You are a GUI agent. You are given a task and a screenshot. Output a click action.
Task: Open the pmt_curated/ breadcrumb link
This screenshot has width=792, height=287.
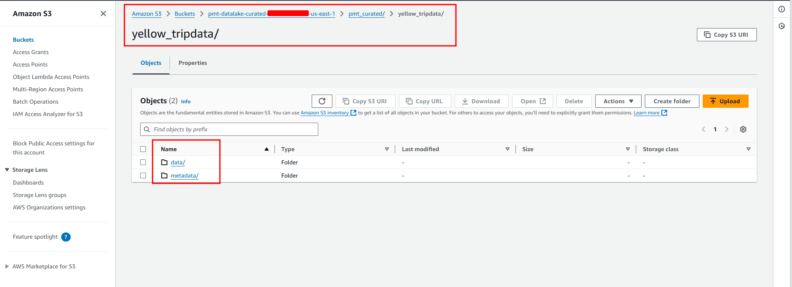pyautogui.click(x=366, y=14)
